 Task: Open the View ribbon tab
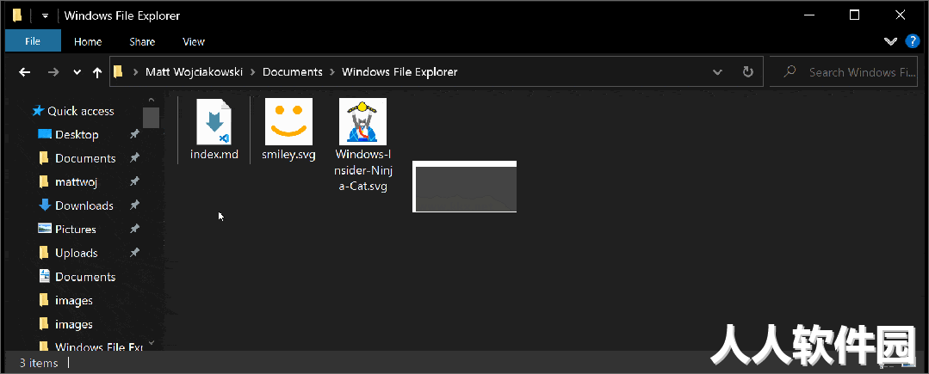coord(194,41)
